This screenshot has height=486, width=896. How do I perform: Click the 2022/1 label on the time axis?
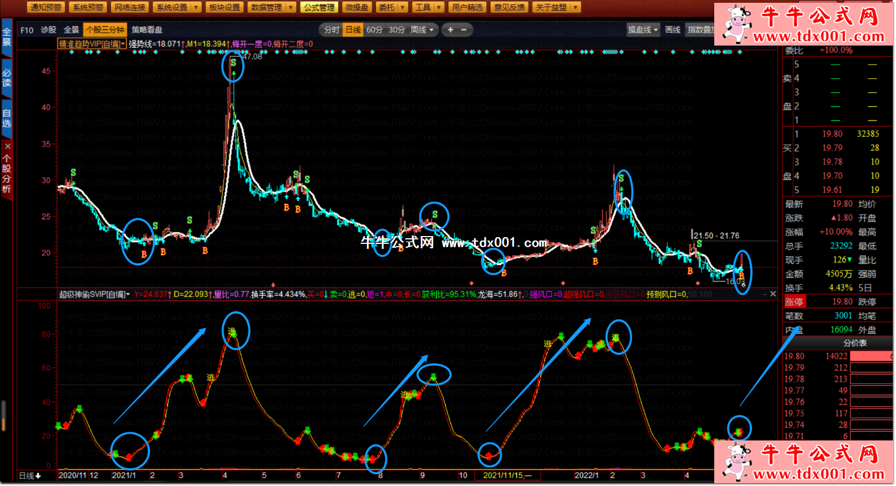pyautogui.click(x=586, y=476)
